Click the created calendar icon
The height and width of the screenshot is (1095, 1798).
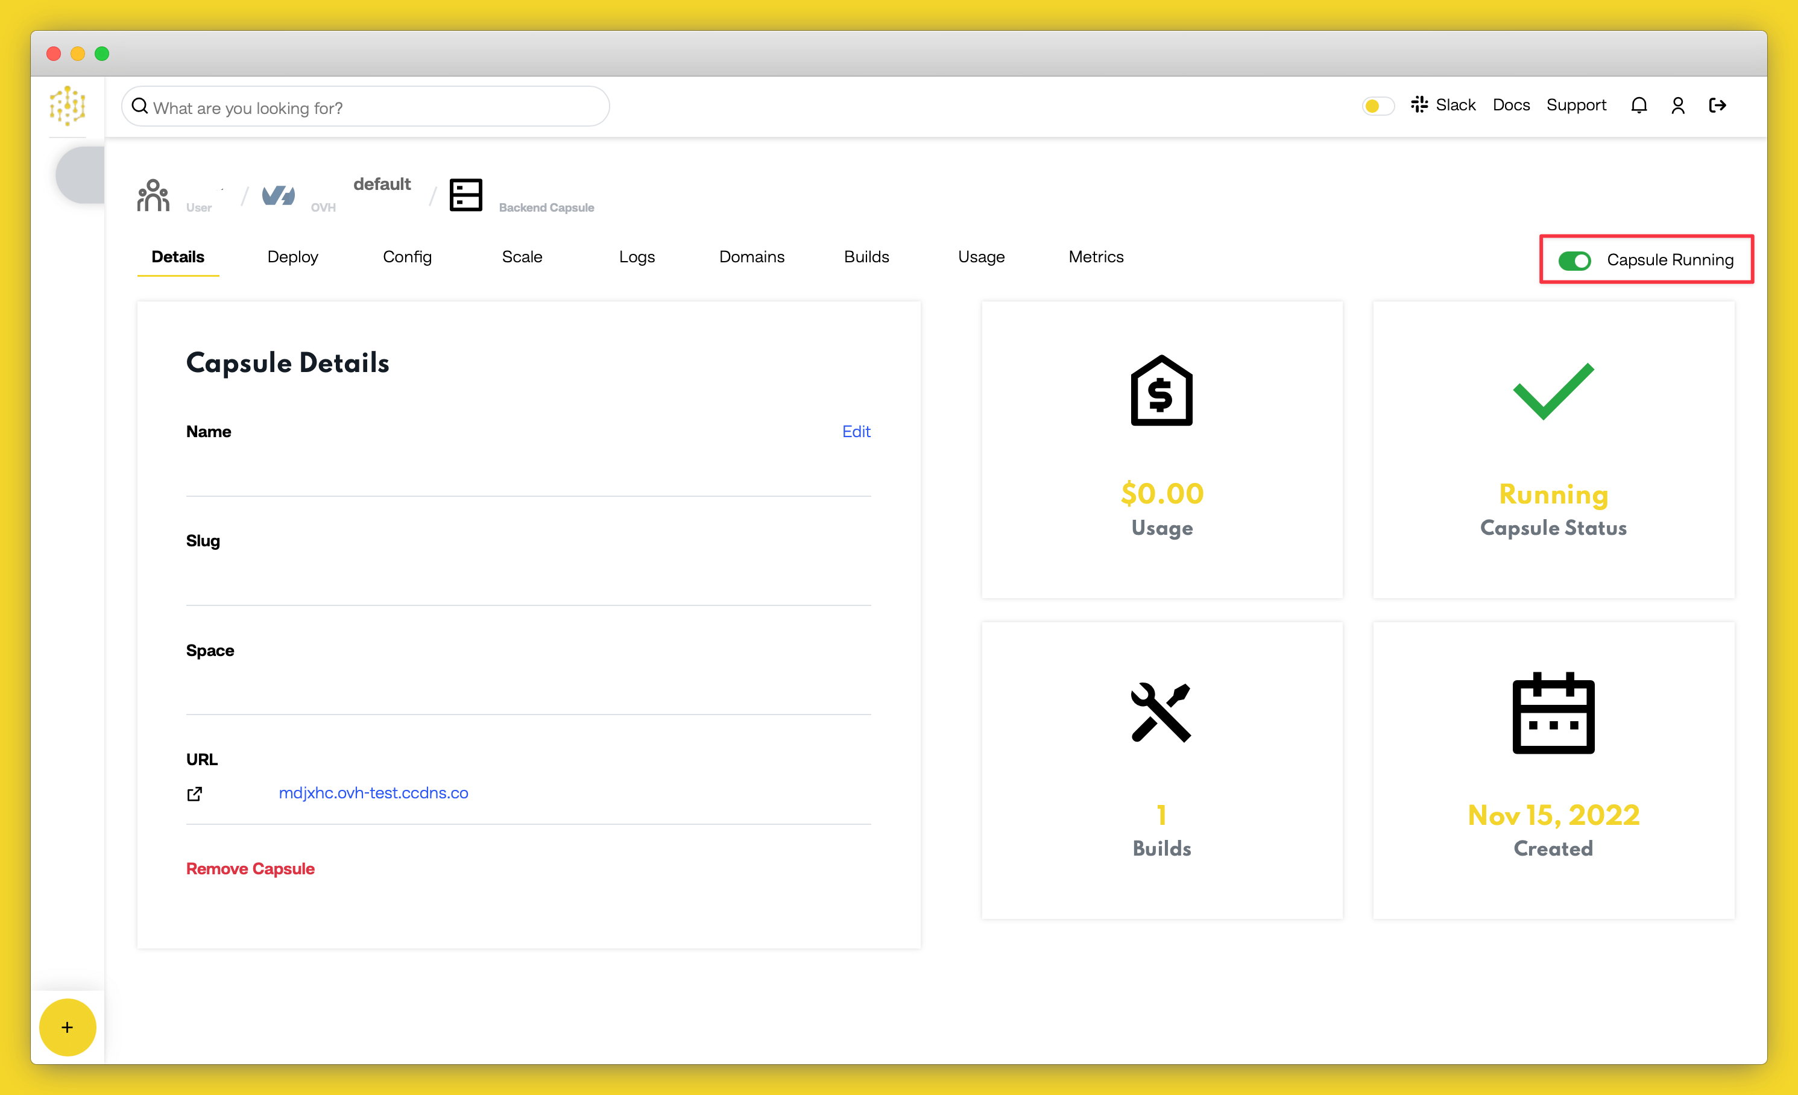tap(1553, 713)
